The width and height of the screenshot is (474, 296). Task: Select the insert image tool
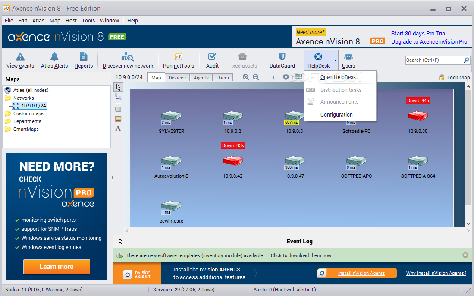point(118,119)
